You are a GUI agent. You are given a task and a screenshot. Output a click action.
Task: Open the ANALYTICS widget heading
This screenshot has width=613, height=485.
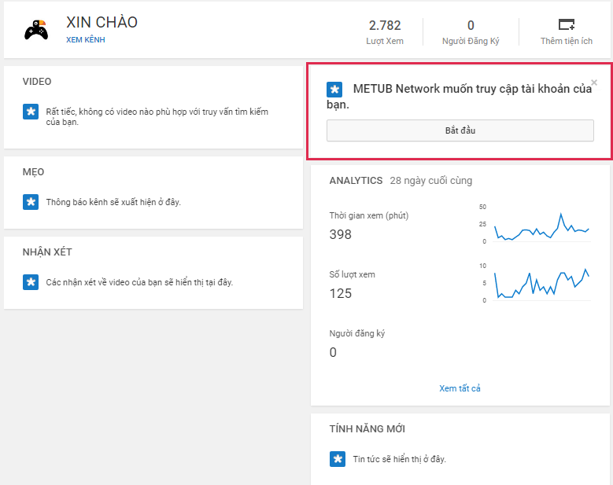[x=356, y=181]
